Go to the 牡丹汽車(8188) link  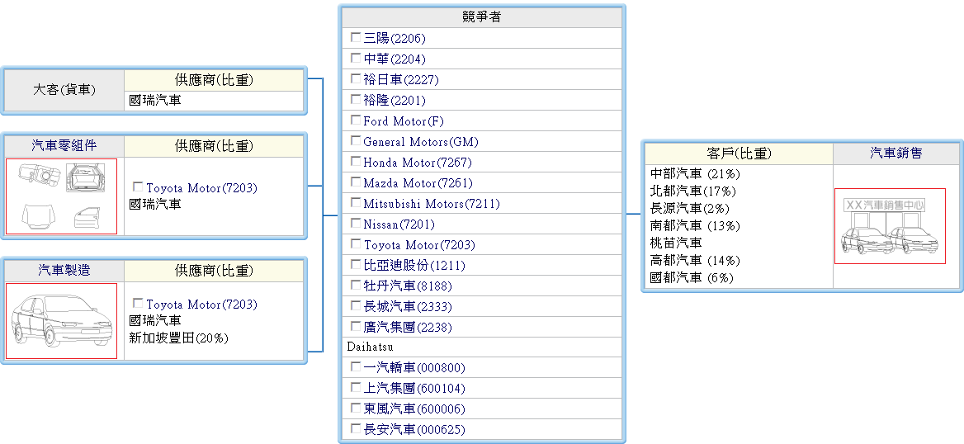408,286
